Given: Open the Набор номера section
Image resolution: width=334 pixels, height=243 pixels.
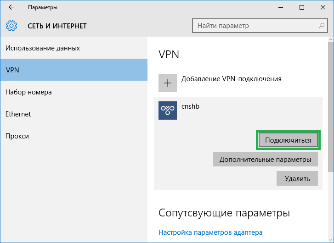Looking at the screenshot, I should point(28,92).
